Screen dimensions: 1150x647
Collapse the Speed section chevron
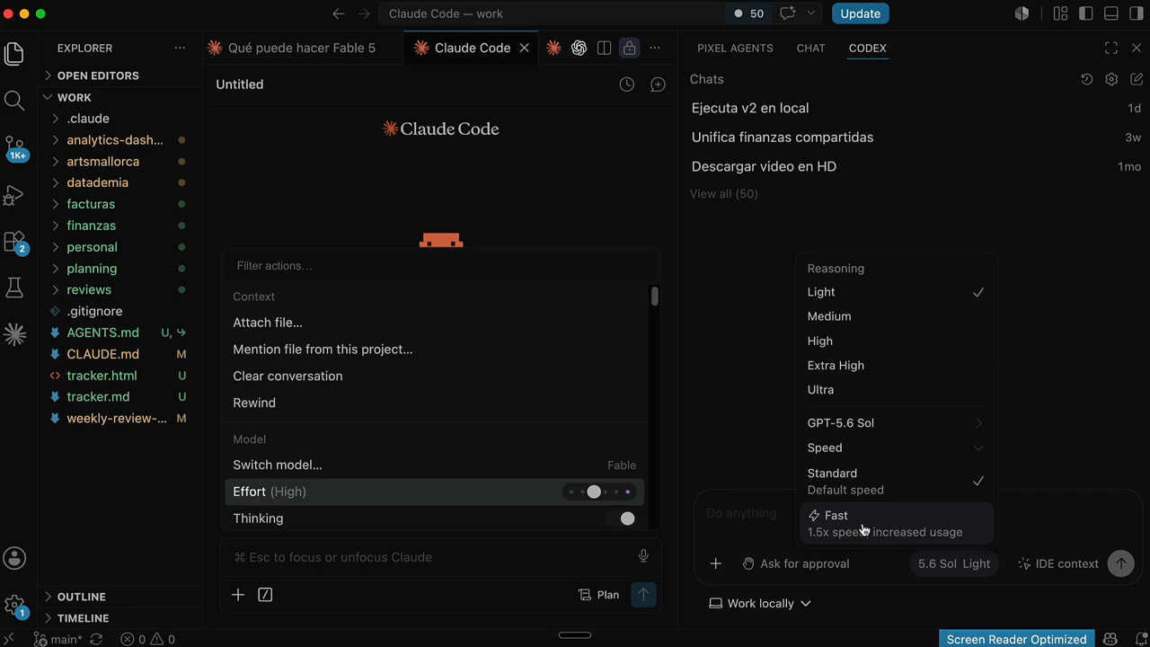(x=978, y=448)
